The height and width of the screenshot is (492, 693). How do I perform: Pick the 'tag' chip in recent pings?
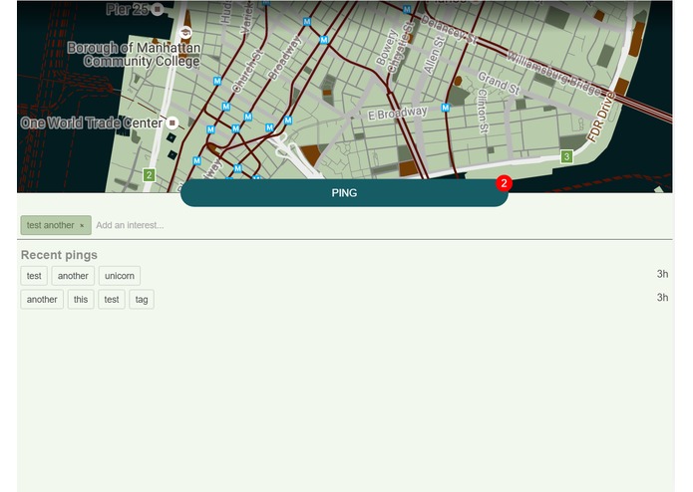pos(142,299)
